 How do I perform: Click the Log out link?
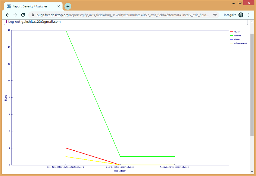point(14,22)
